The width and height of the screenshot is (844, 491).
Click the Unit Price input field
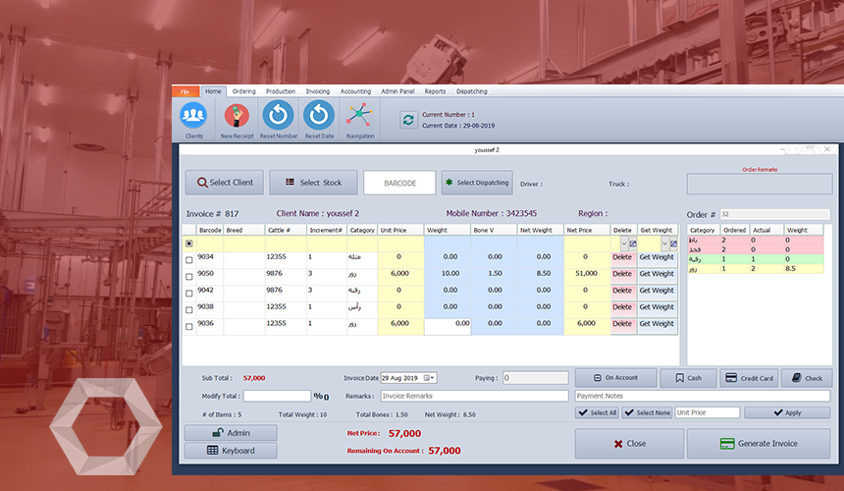(708, 412)
